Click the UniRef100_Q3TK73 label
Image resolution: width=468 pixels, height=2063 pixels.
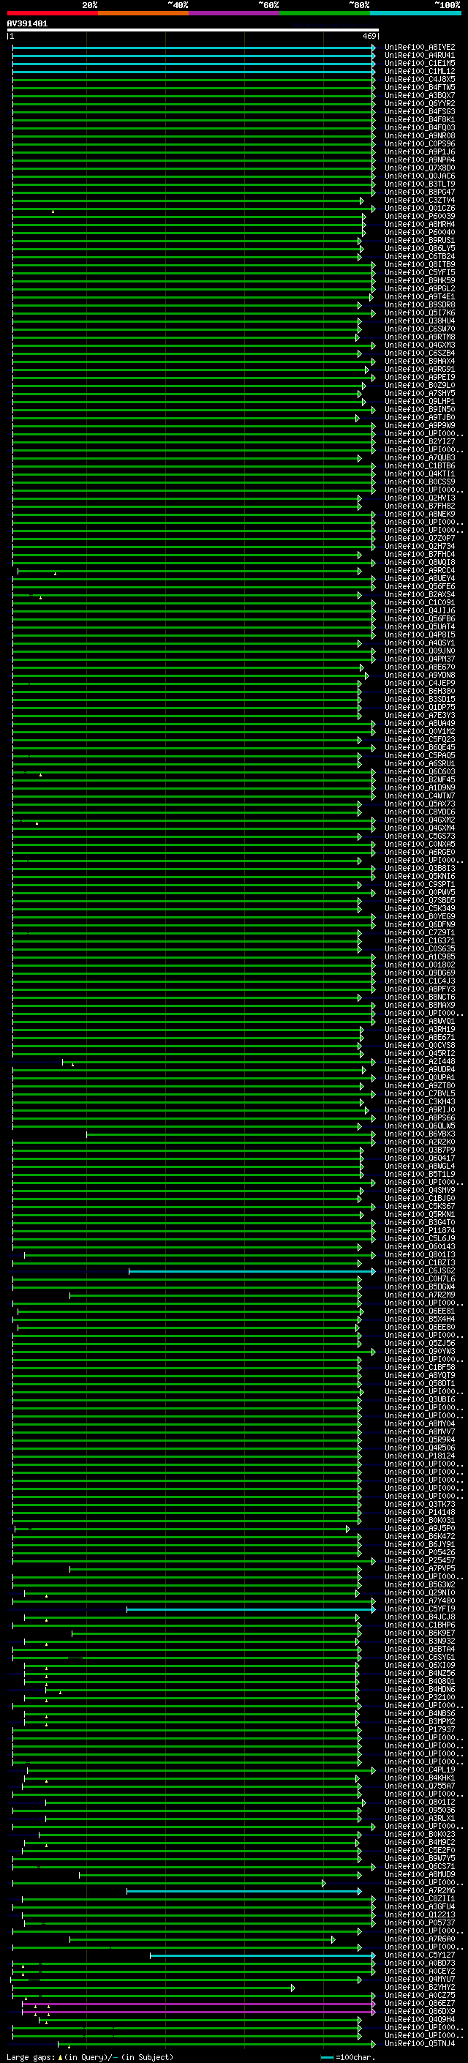click(x=420, y=1504)
